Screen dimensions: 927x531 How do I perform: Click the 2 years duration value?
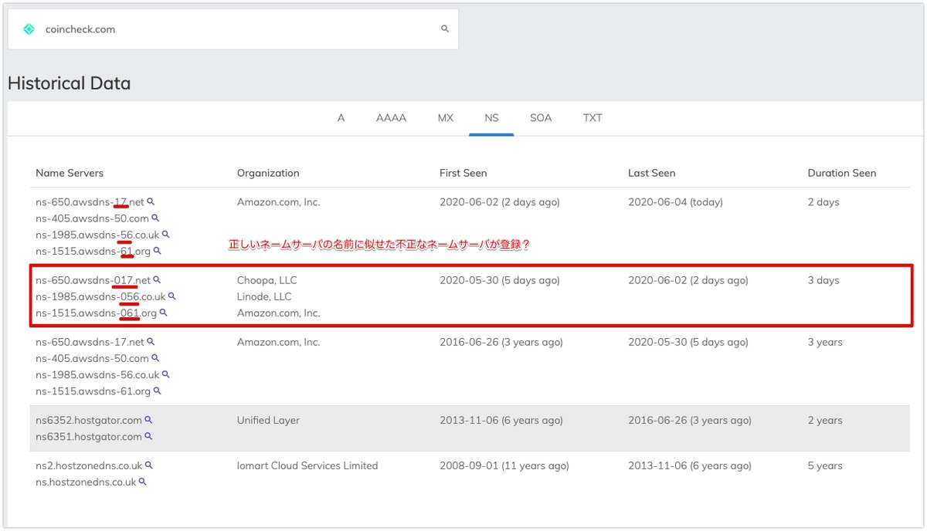coord(825,421)
